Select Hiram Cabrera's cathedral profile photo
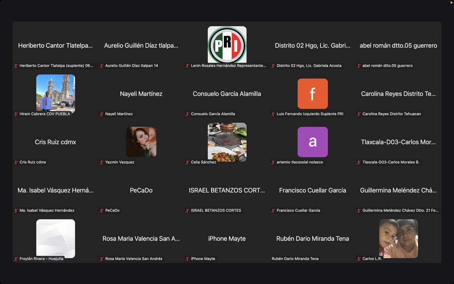This screenshot has height=284, width=454. pos(56,94)
